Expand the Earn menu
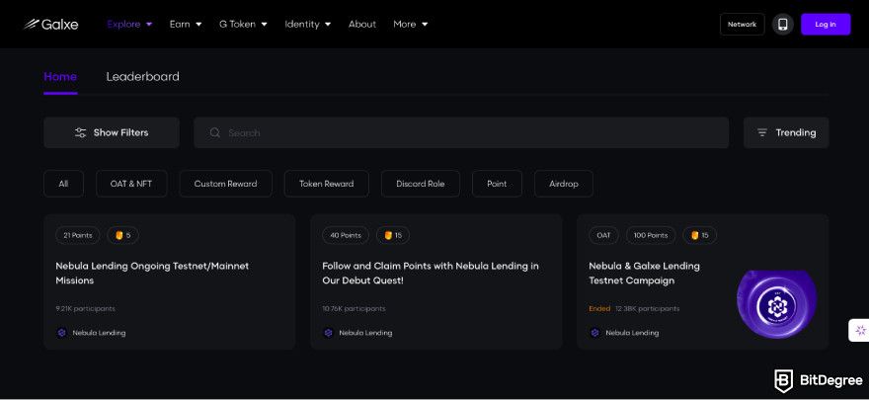Screen dimensions: 869x400 [186, 24]
